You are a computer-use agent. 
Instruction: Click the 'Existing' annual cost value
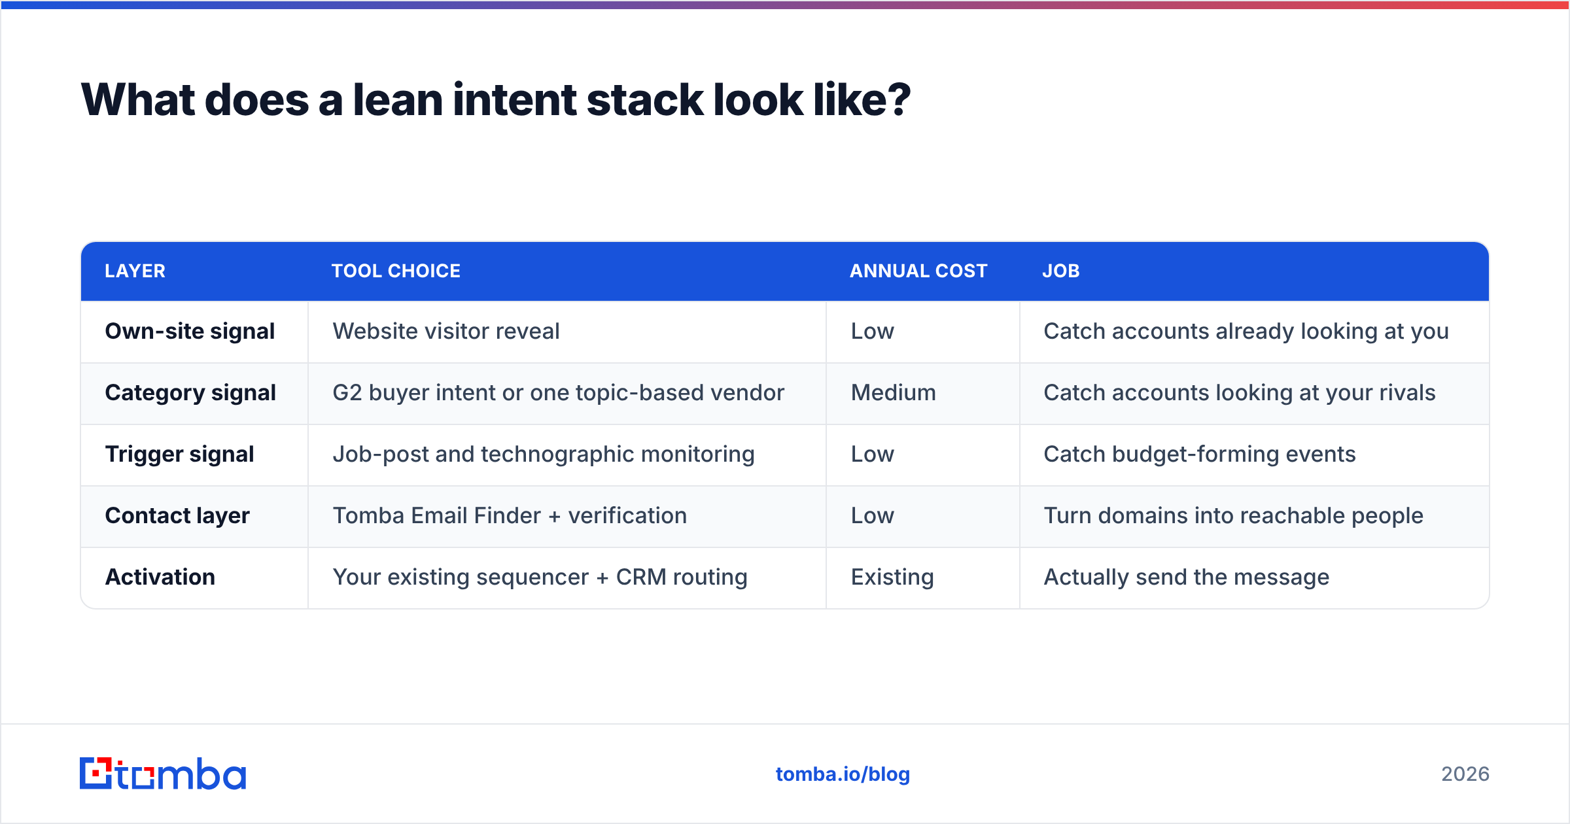point(892,577)
